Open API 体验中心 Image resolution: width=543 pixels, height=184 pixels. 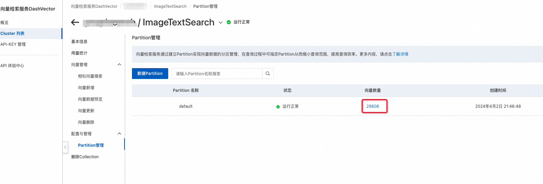tap(12, 65)
